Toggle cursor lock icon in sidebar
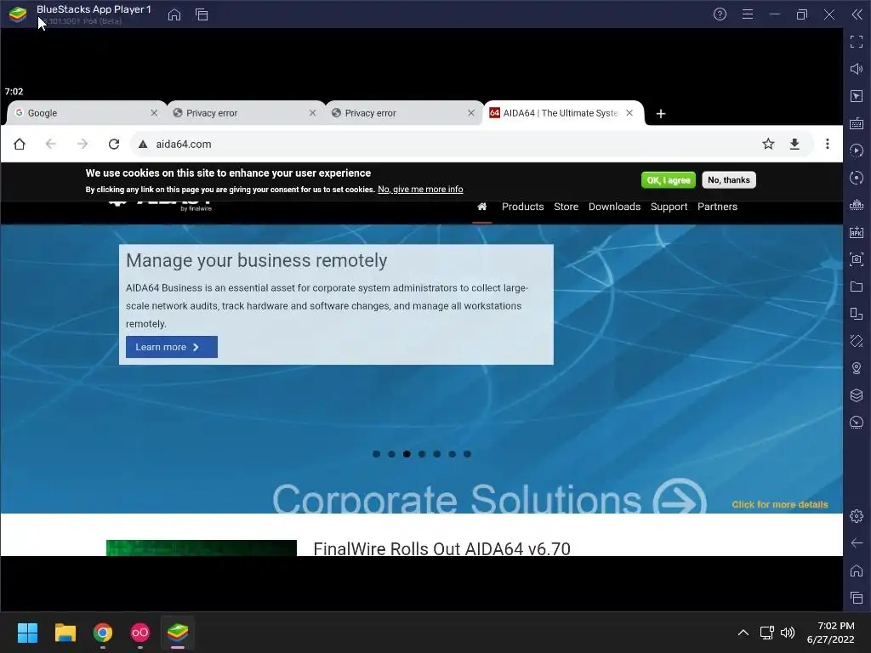Image resolution: width=871 pixels, height=653 pixels. (x=857, y=96)
